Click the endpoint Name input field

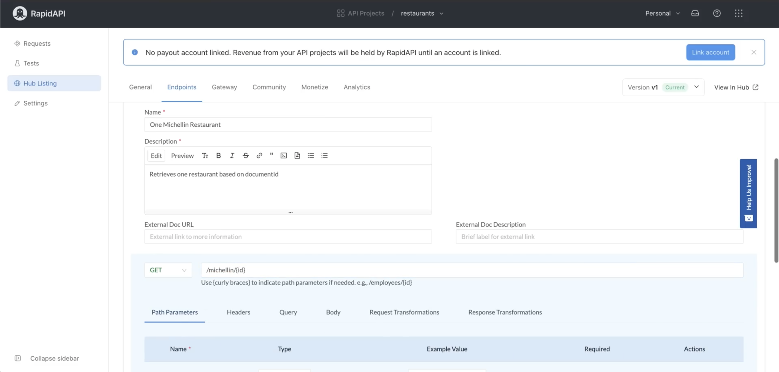(x=288, y=125)
